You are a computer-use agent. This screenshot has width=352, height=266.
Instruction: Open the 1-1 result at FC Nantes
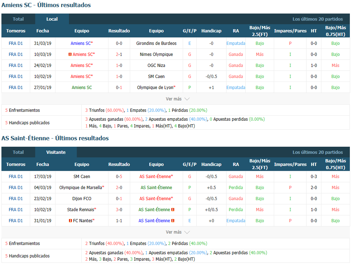click(119, 220)
